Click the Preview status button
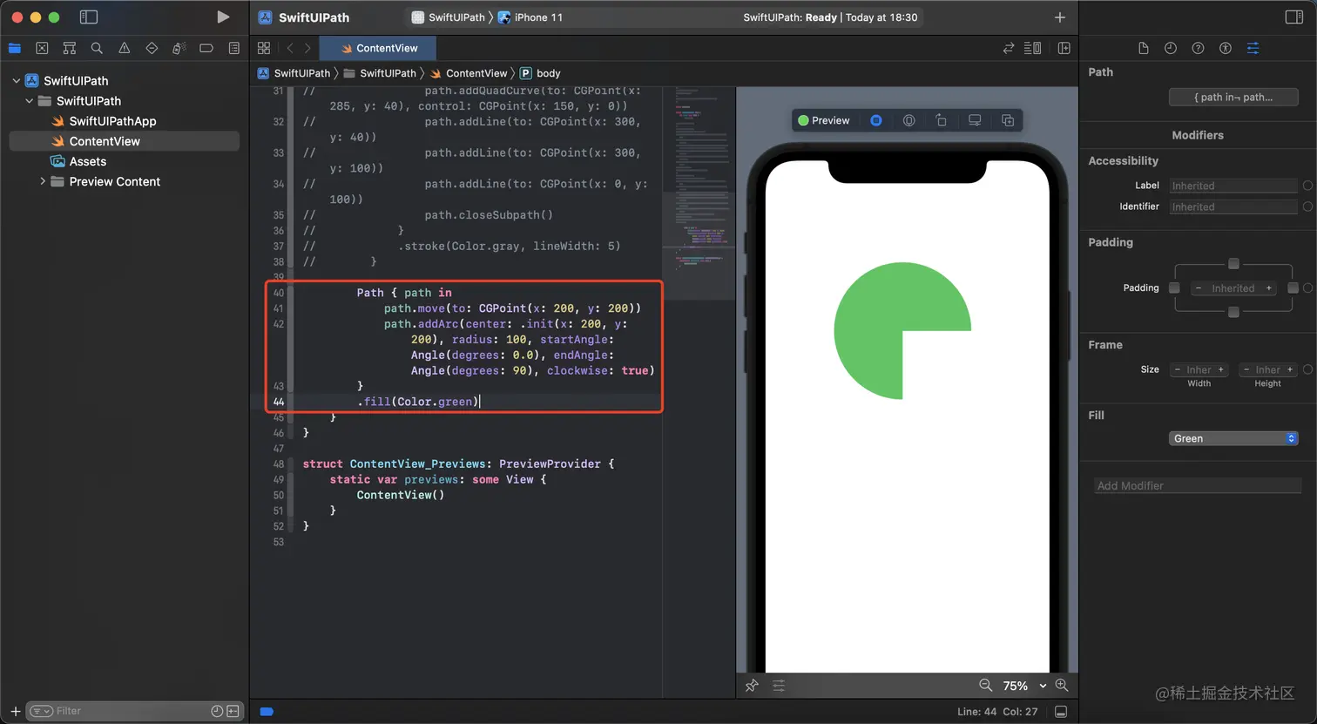The width and height of the screenshot is (1317, 724). click(x=824, y=120)
